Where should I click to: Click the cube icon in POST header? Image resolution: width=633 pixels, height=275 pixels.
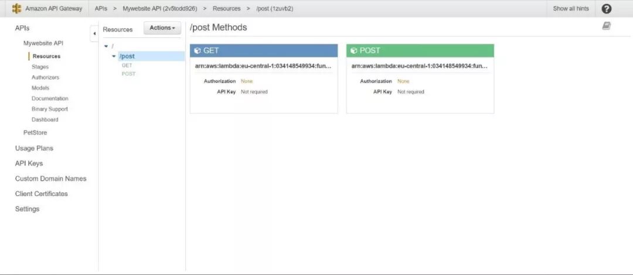(x=353, y=51)
